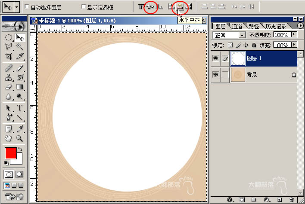305x204 pixels.
Task: Open layers palette flyout menu
Action: (300, 26)
